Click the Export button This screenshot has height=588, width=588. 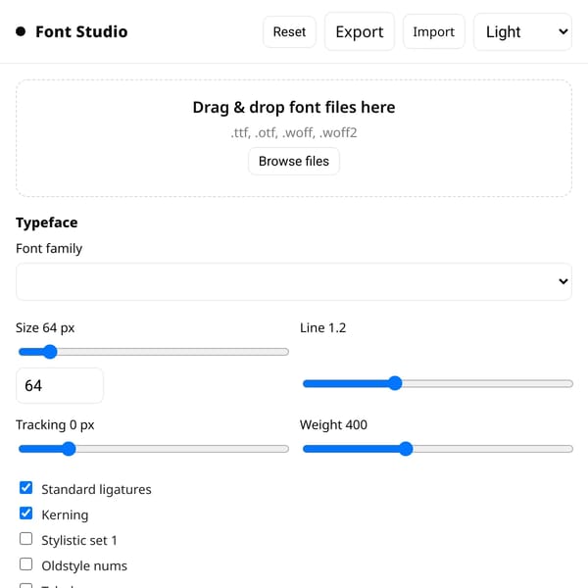tap(360, 32)
